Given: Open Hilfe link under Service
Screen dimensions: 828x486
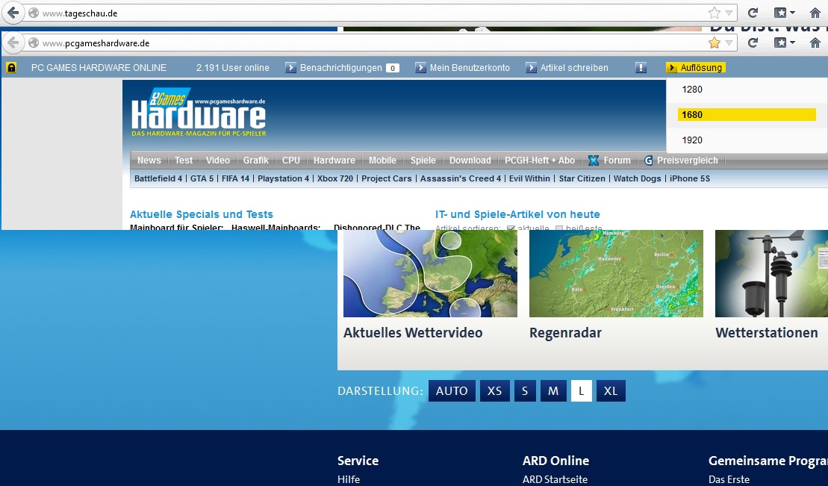Looking at the screenshot, I should point(349,479).
